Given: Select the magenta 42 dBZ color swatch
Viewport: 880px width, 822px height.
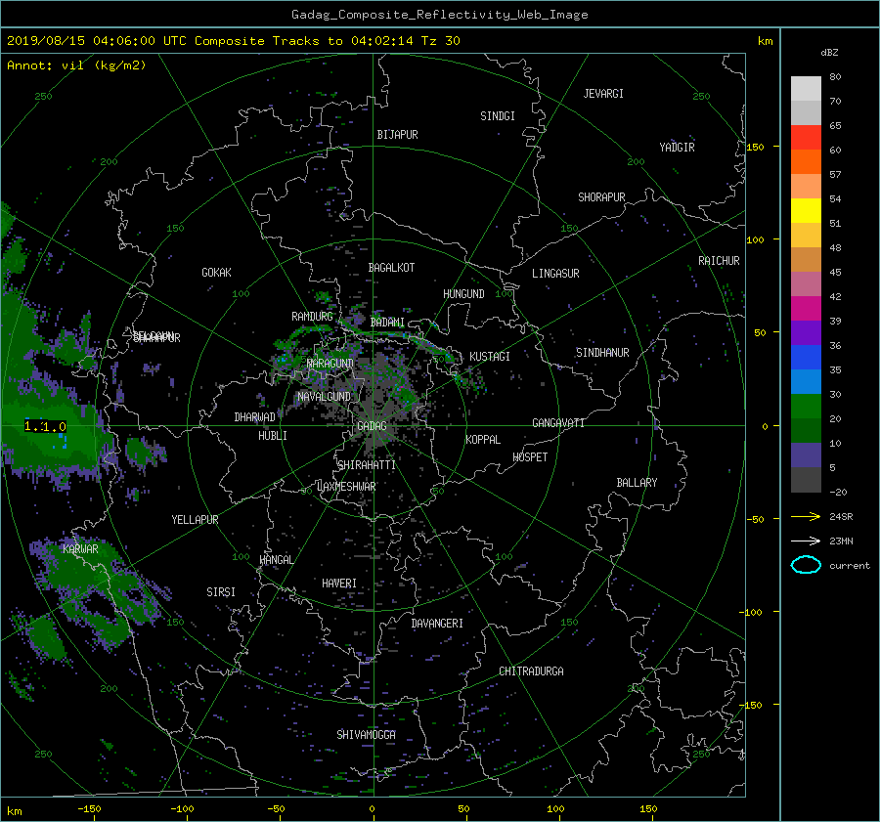Looking at the screenshot, I should pos(806,308).
